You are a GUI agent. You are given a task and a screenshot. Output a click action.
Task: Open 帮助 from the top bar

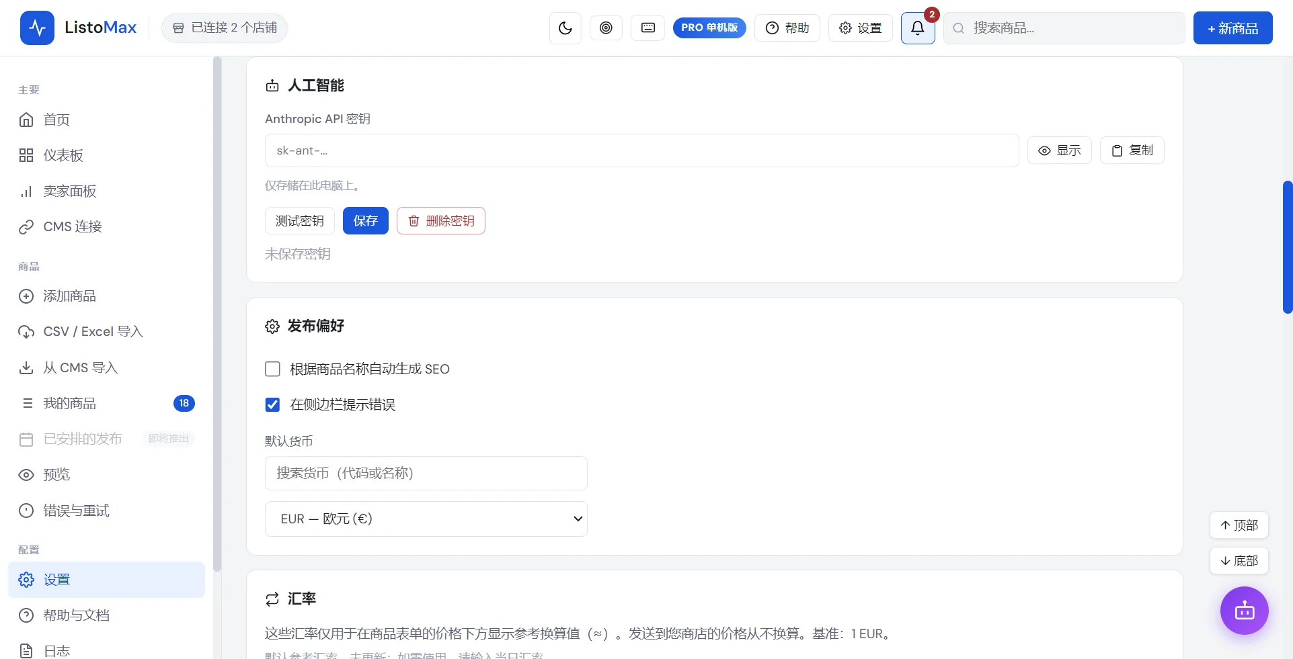click(x=787, y=28)
